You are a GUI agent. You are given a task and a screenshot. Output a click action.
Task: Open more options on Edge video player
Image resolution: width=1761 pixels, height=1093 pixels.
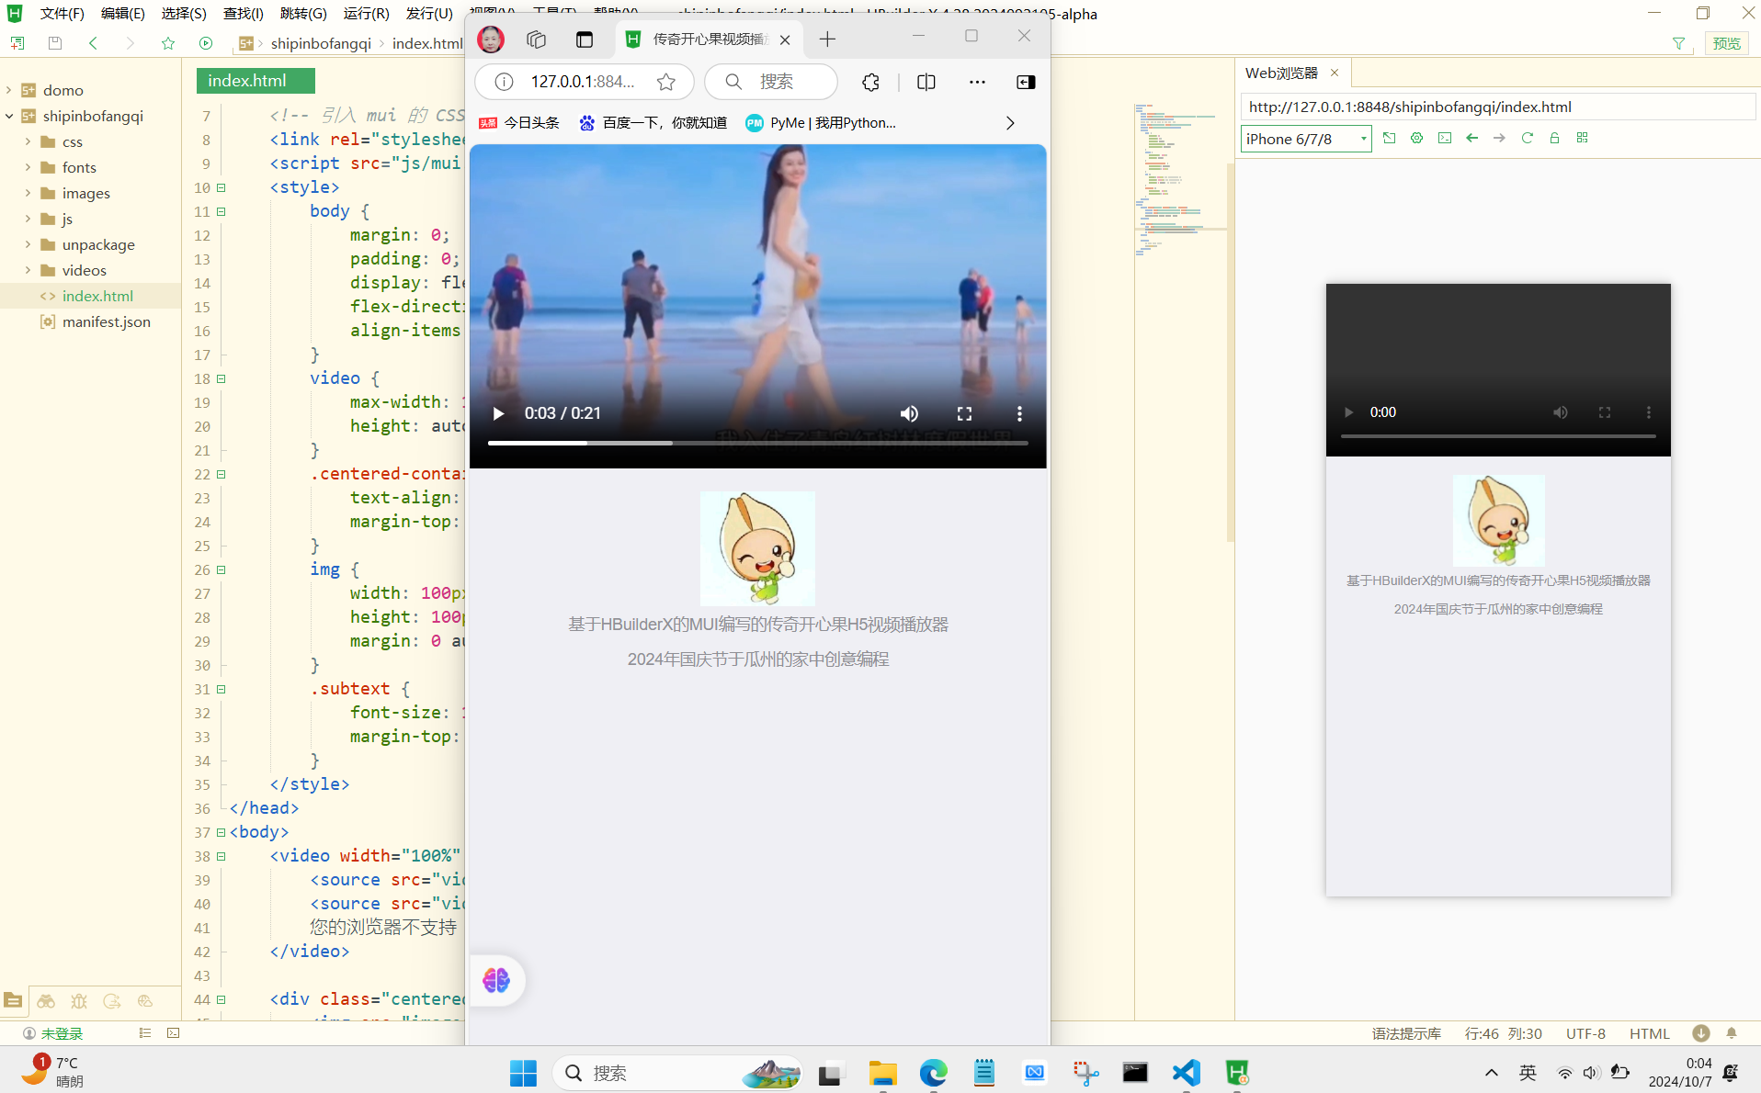(x=1019, y=413)
